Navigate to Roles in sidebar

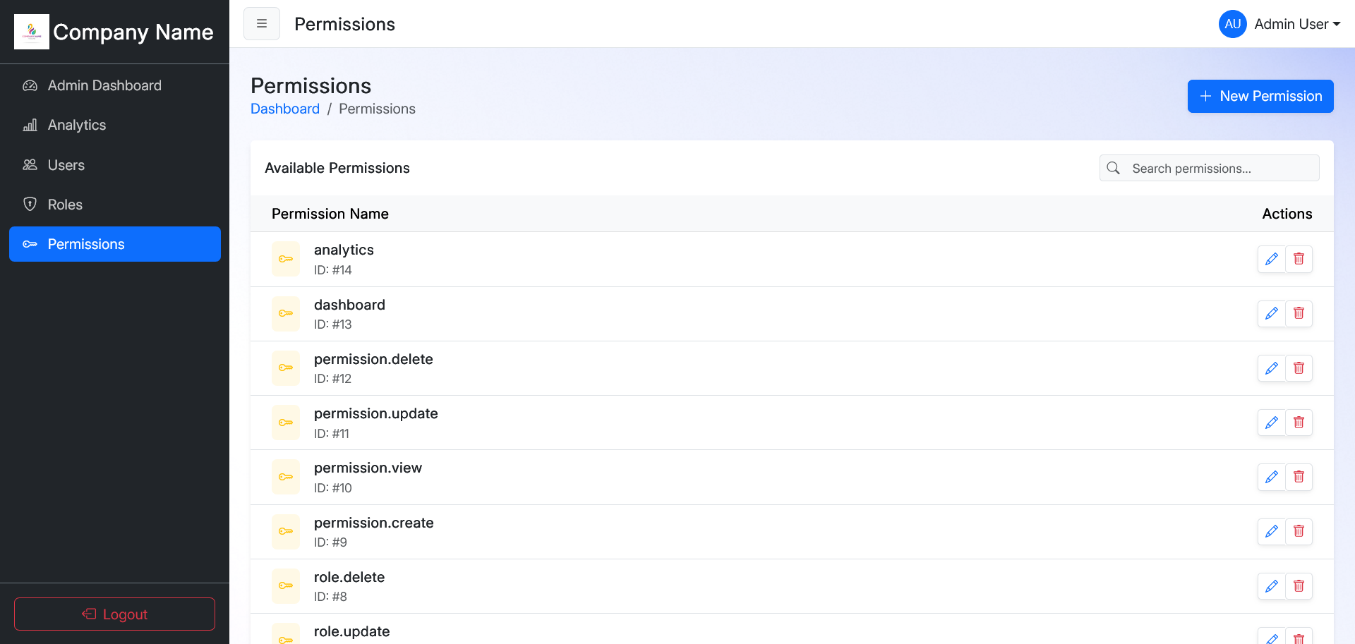pyautogui.click(x=65, y=205)
